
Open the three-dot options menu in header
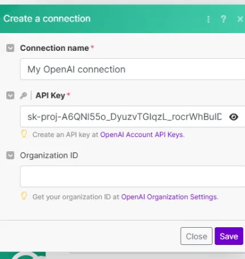(x=208, y=19)
